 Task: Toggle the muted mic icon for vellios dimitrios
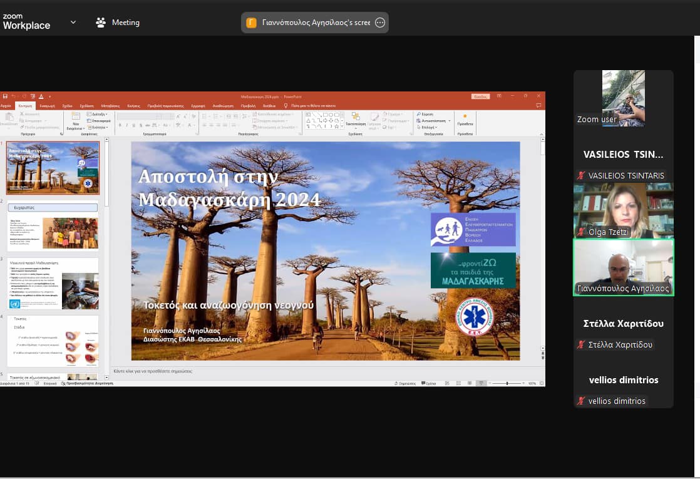pos(581,401)
